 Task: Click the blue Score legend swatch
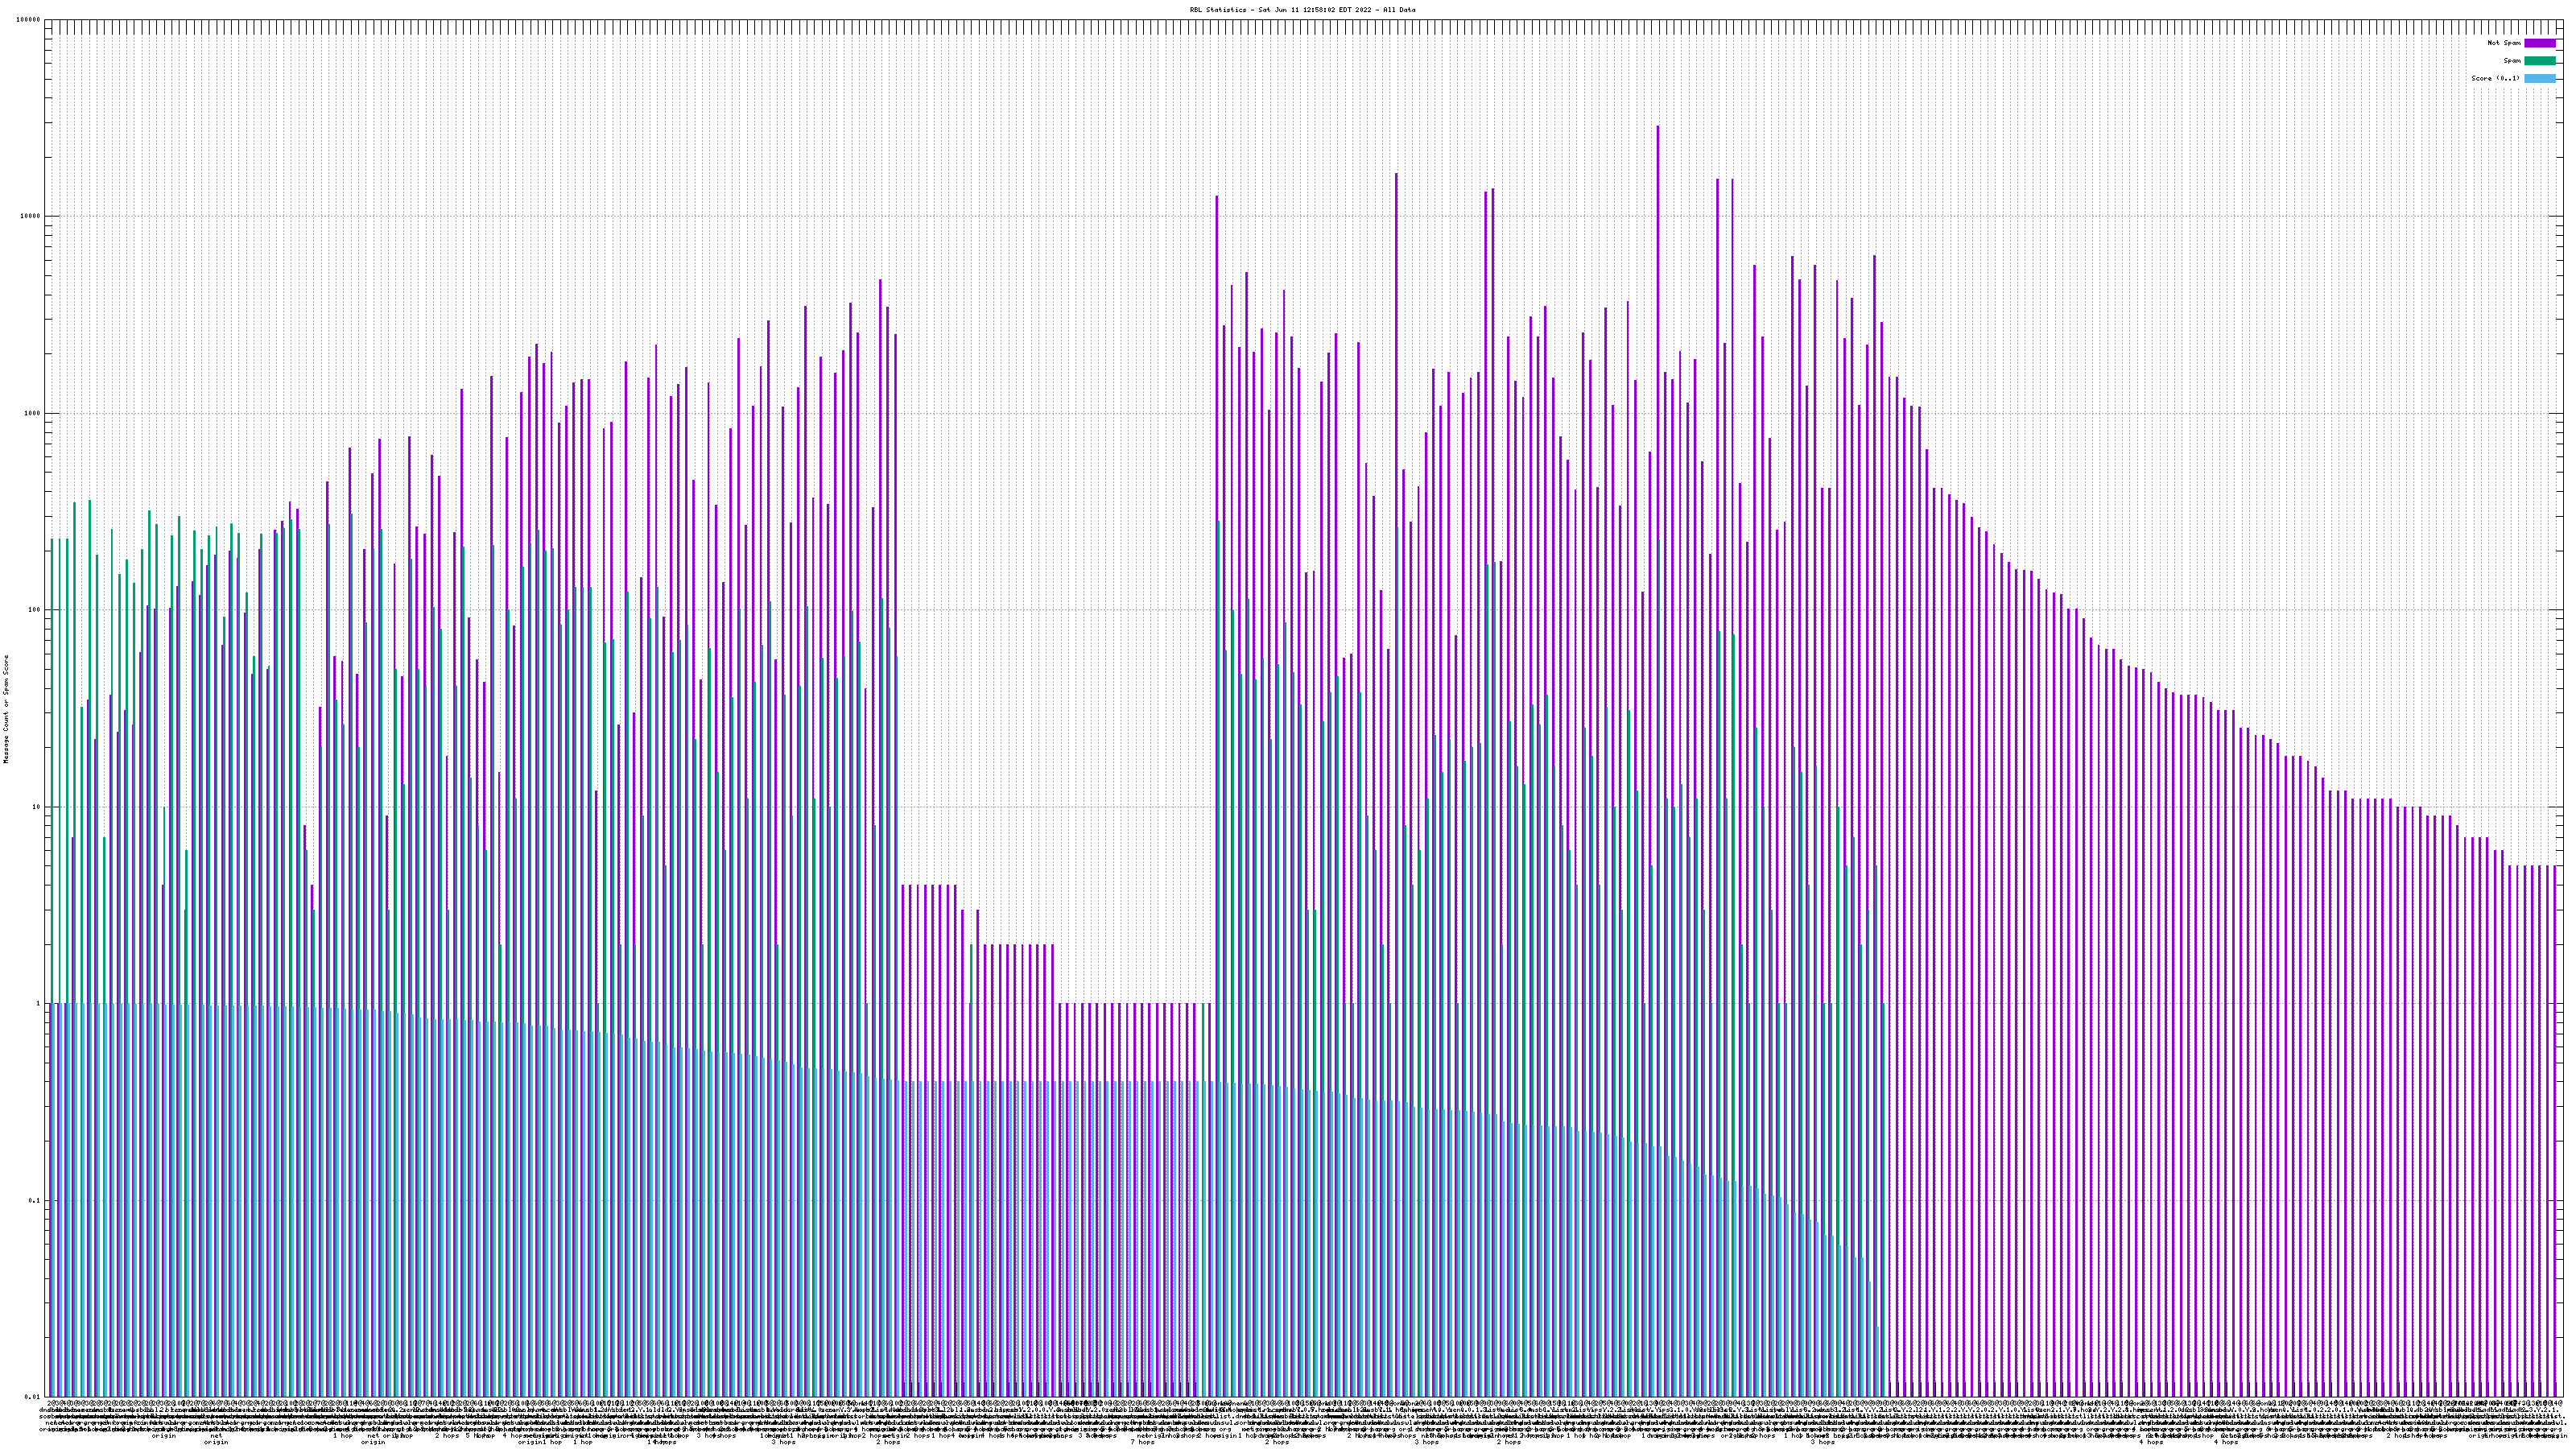(2539, 78)
